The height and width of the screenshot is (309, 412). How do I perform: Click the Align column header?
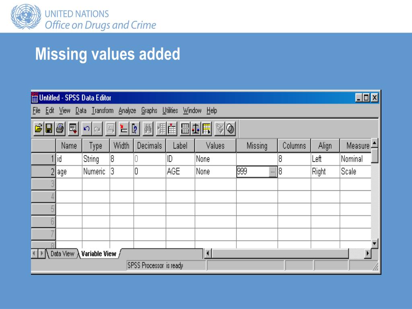325,146
